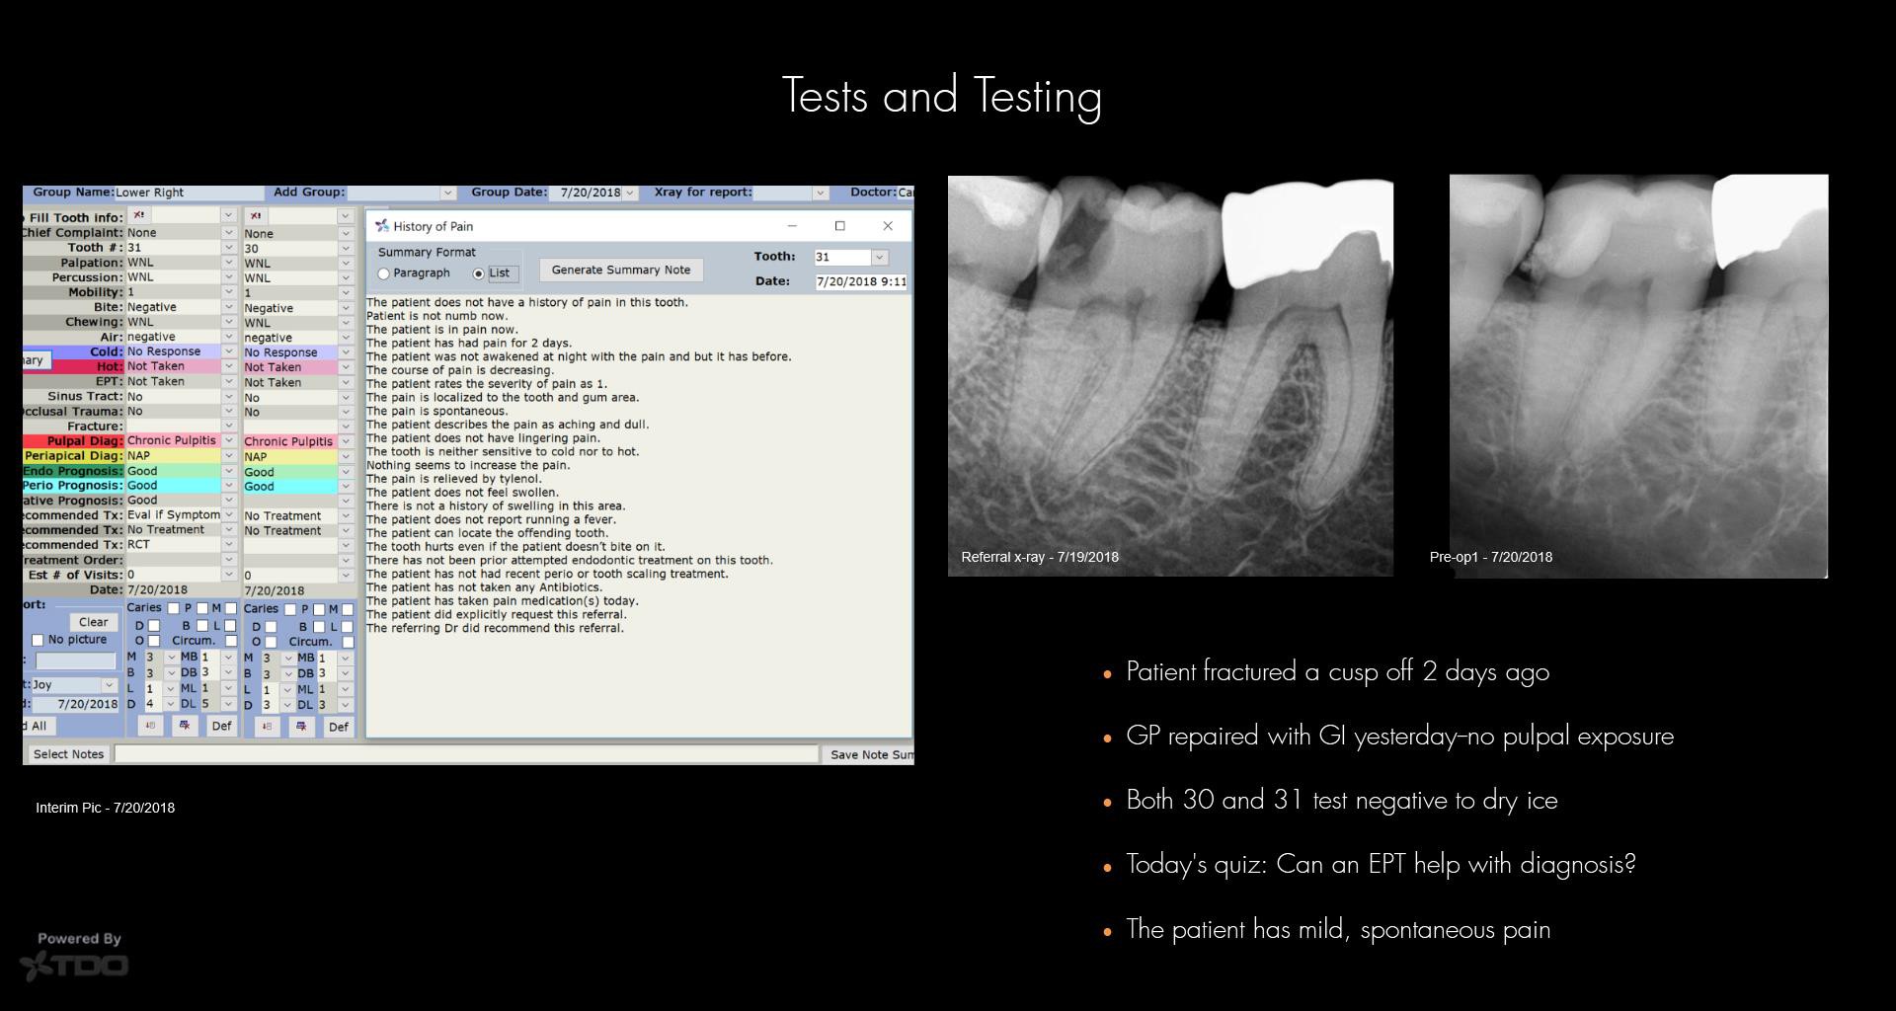Click the History of Pain window icon

tap(381, 226)
